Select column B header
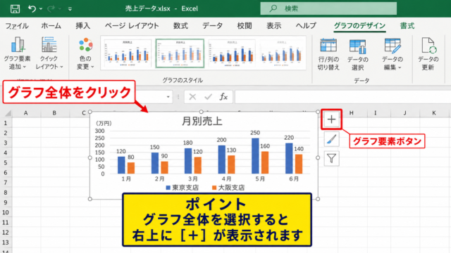This screenshot has height=253, width=451. tap(54, 113)
